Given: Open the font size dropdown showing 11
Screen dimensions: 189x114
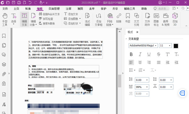Looking at the screenshot, I should 165,46.
